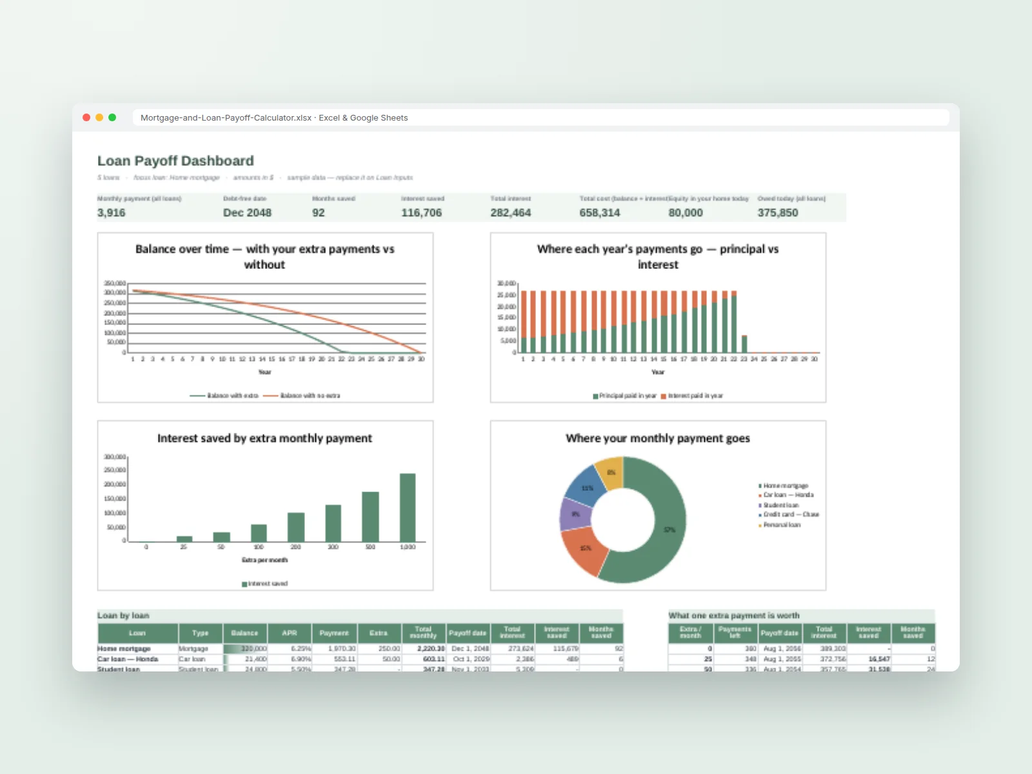
Task: Click the Home mortgage row label
Action: (x=124, y=649)
